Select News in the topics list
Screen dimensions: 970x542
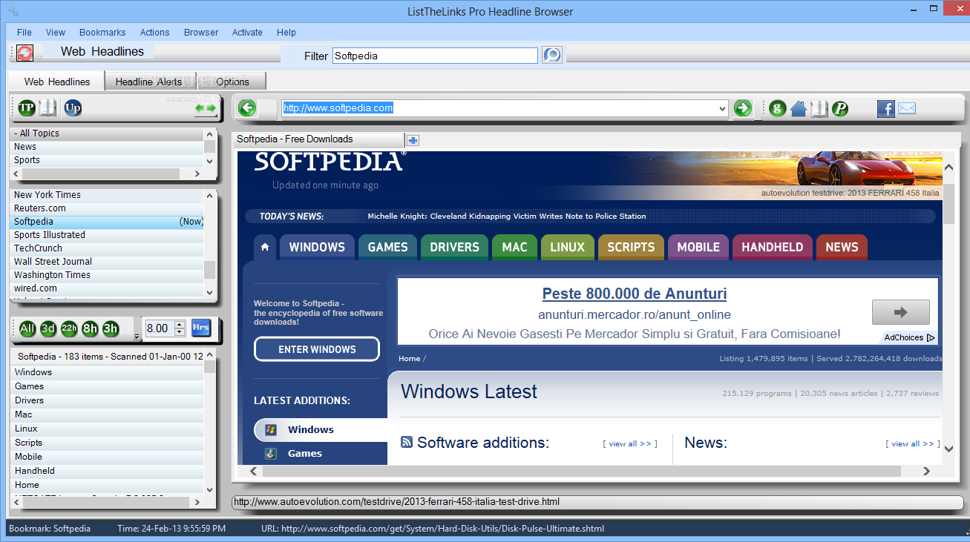click(108, 147)
